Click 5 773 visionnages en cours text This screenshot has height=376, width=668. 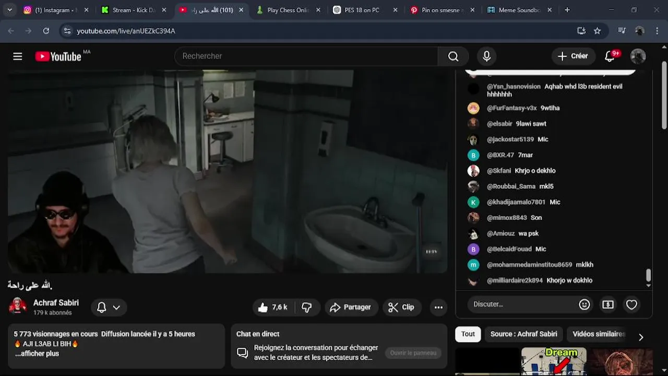click(x=56, y=334)
